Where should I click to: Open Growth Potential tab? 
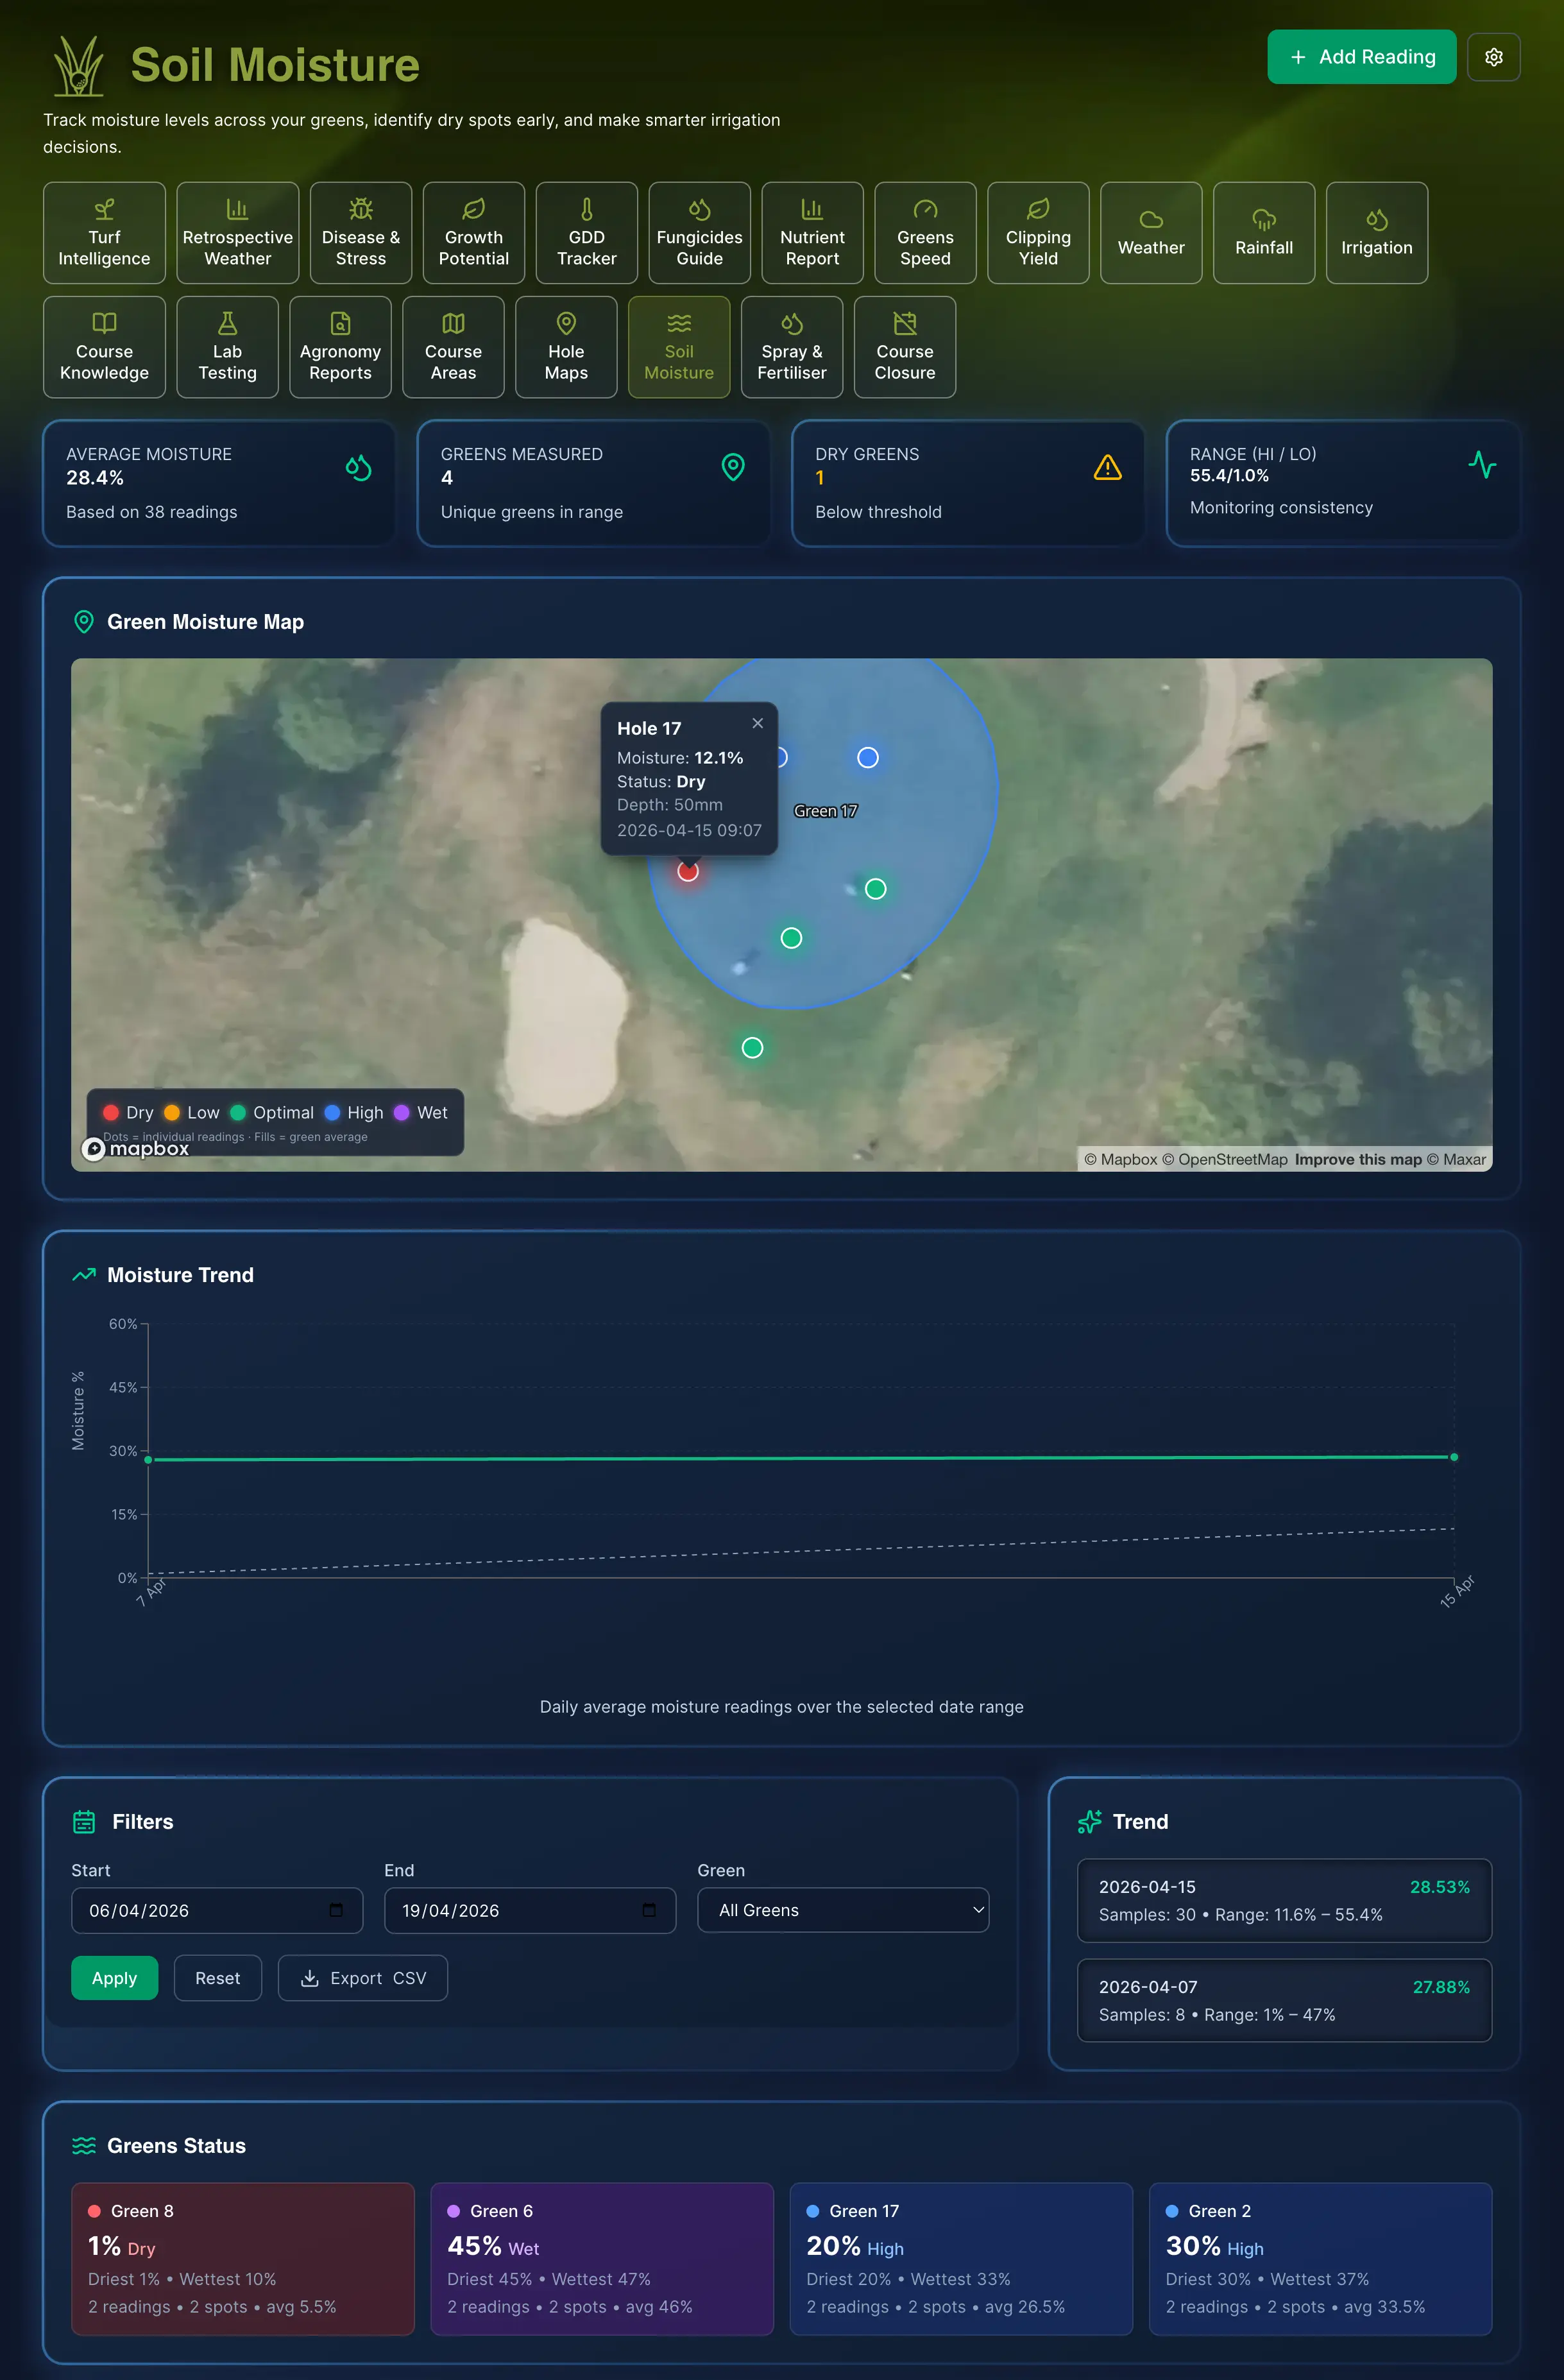click(x=474, y=233)
